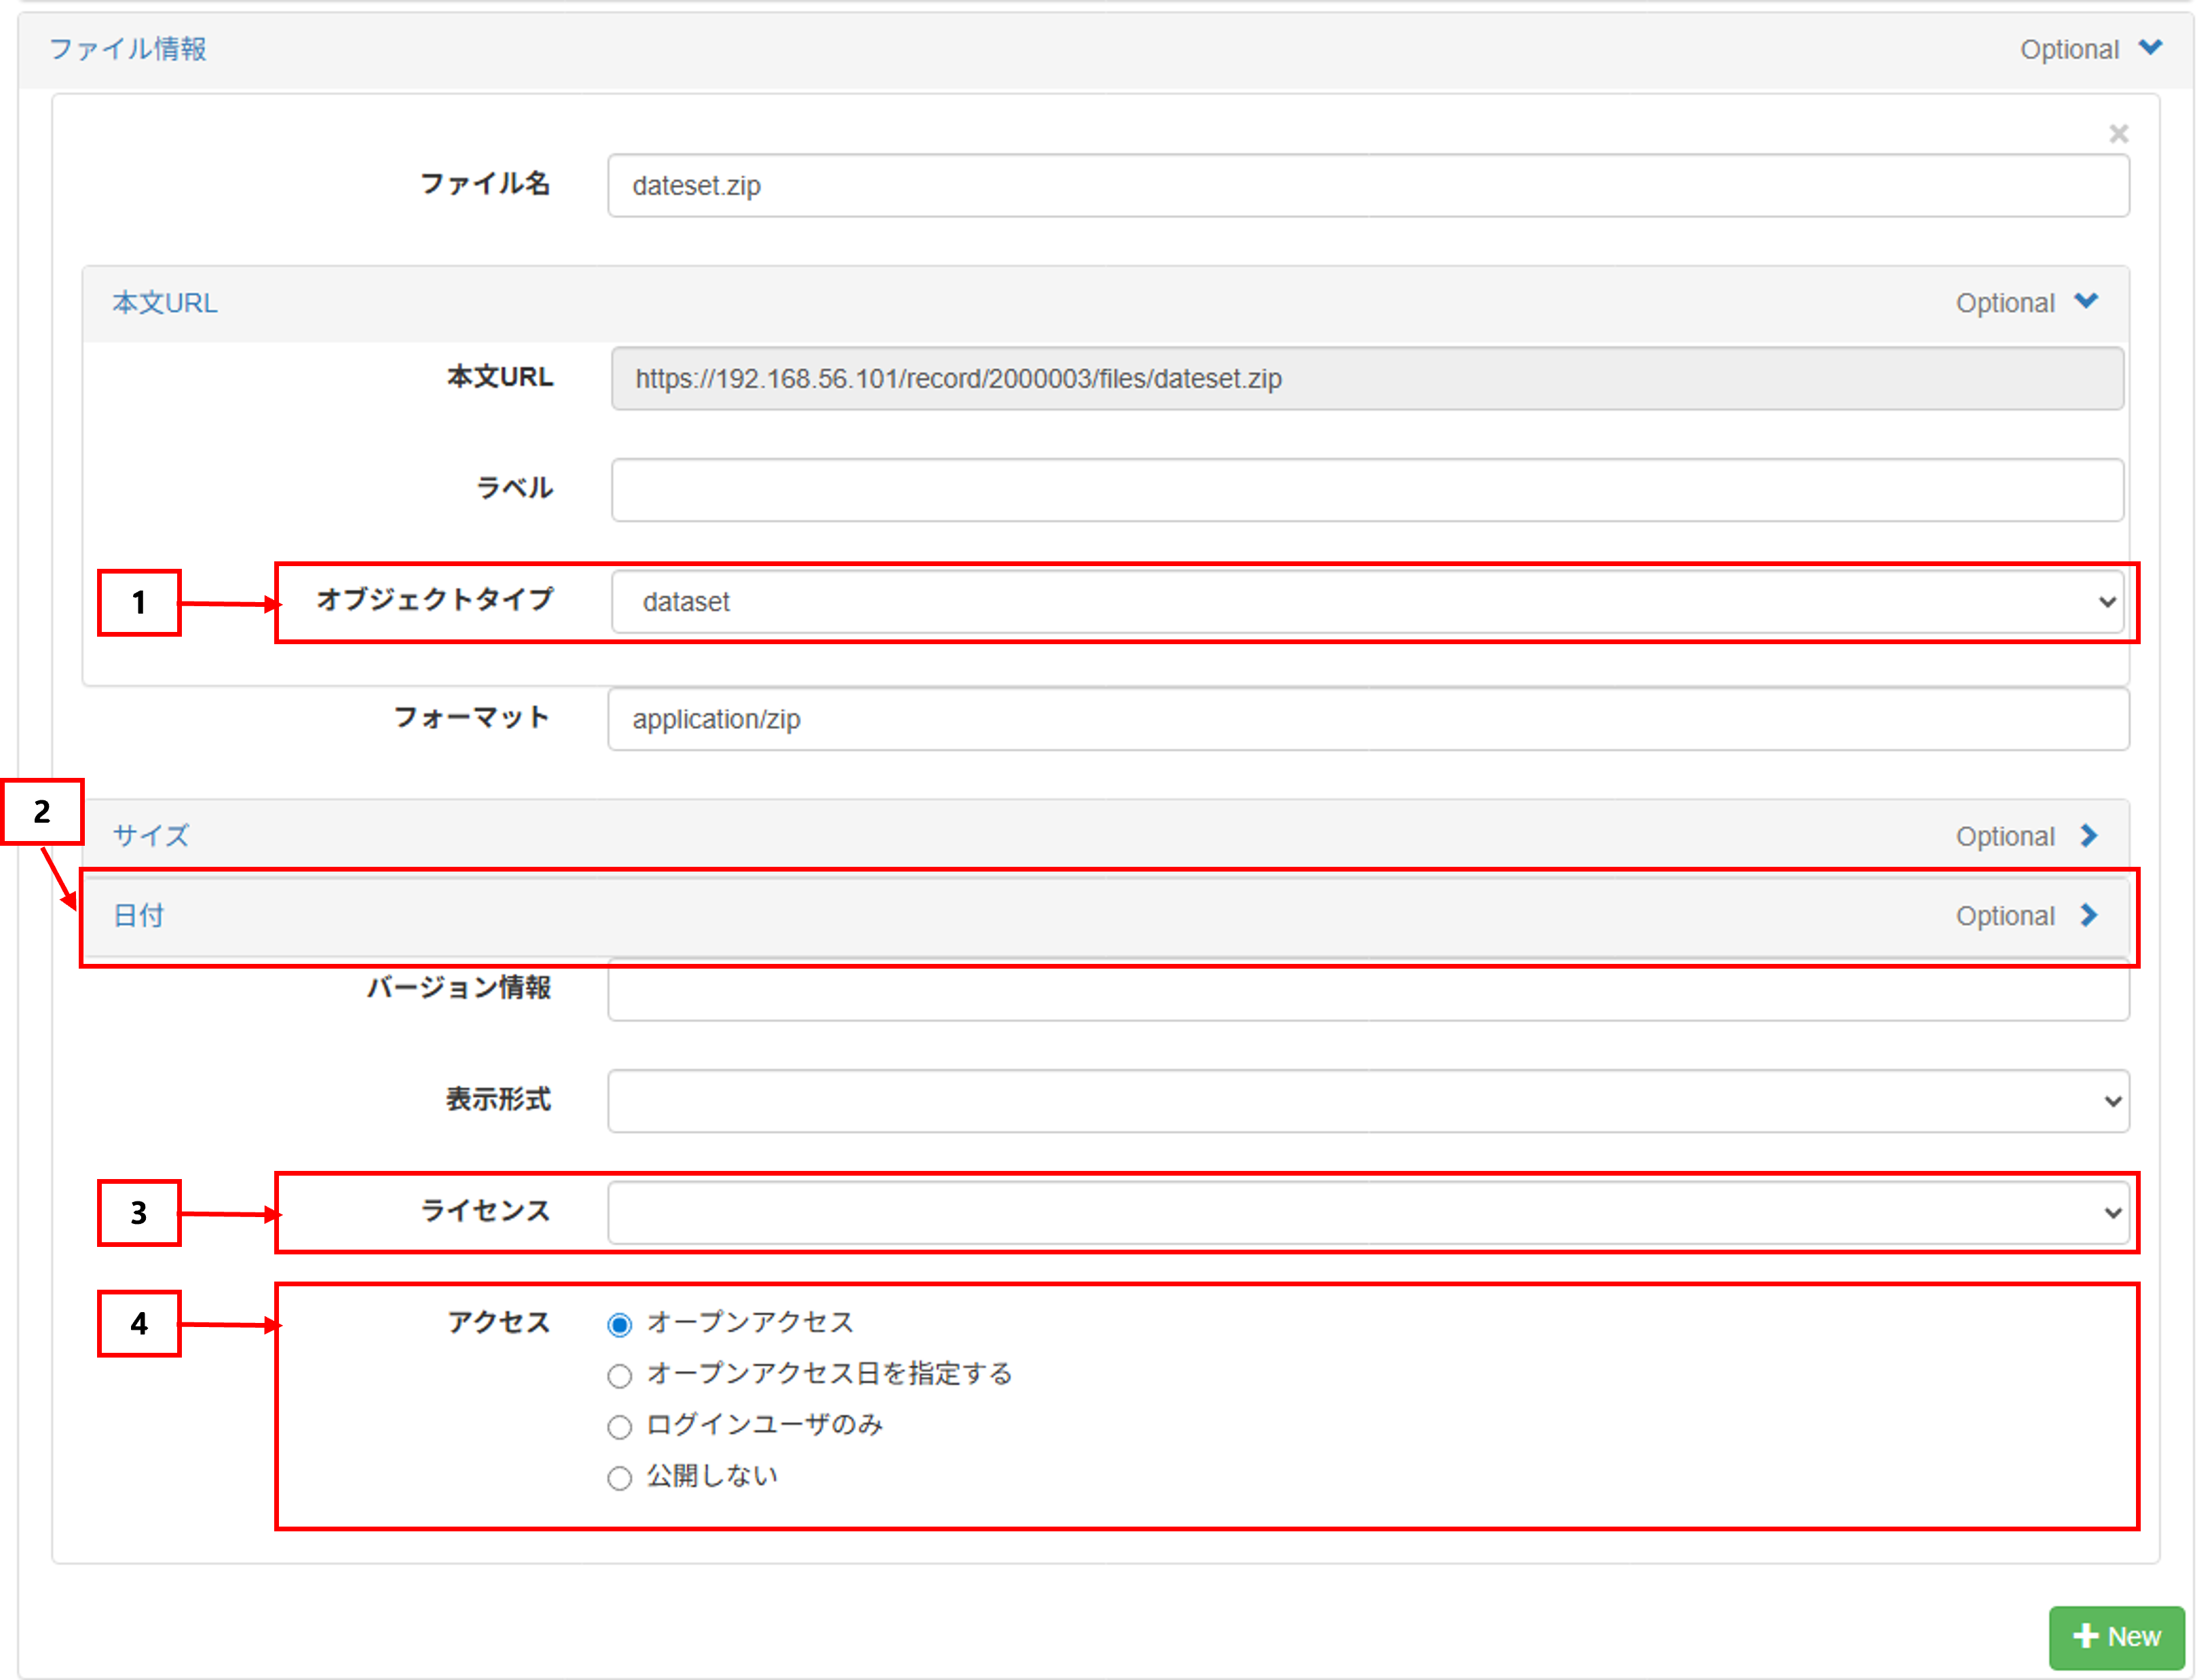
Task: Select ログインユーザのみ radio option
Action: tap(620, 1427)
